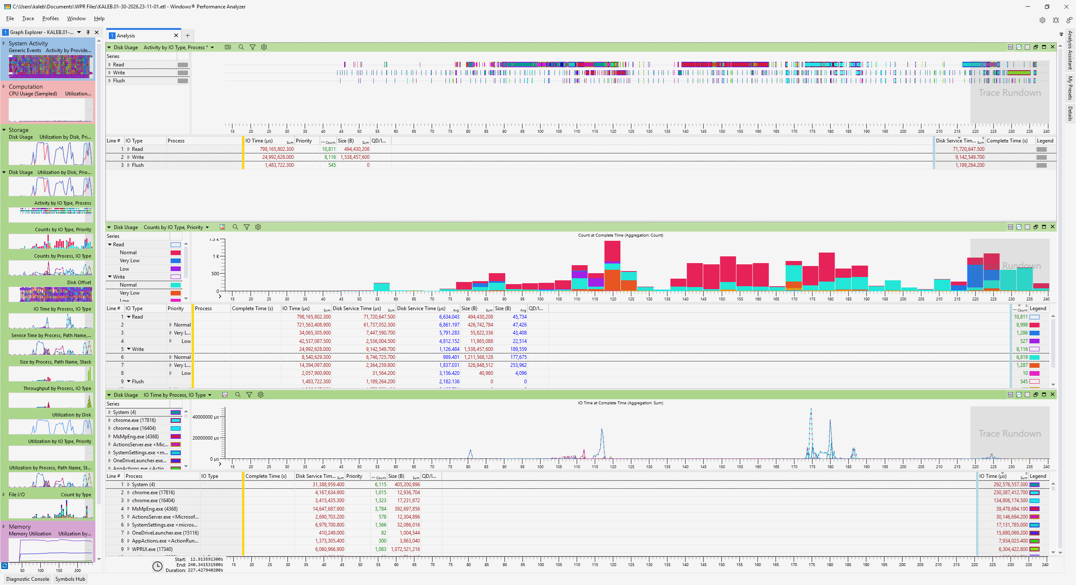The image size is (1076, 585).
Task: Expand MsMpEng.exe (4368) process row
Action: (129, 509)
